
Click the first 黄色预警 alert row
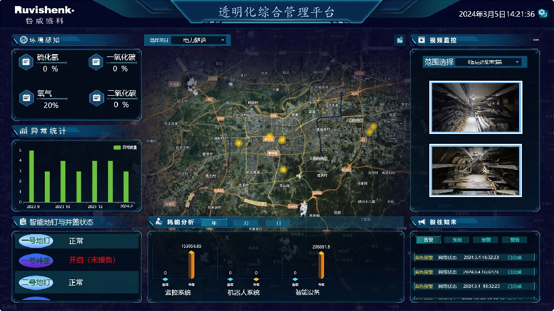point(475,257)
